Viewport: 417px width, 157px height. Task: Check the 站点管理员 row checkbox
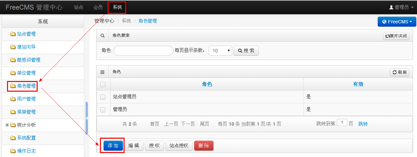tap(103, 97)
